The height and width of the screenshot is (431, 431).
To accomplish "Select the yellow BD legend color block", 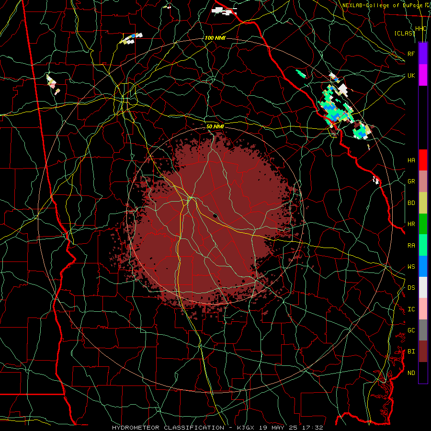I will [423, 203].
